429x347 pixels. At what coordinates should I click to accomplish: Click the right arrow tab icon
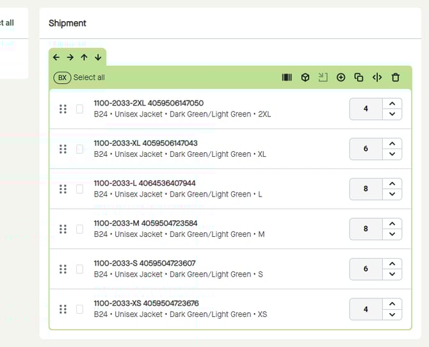(70, 58)
